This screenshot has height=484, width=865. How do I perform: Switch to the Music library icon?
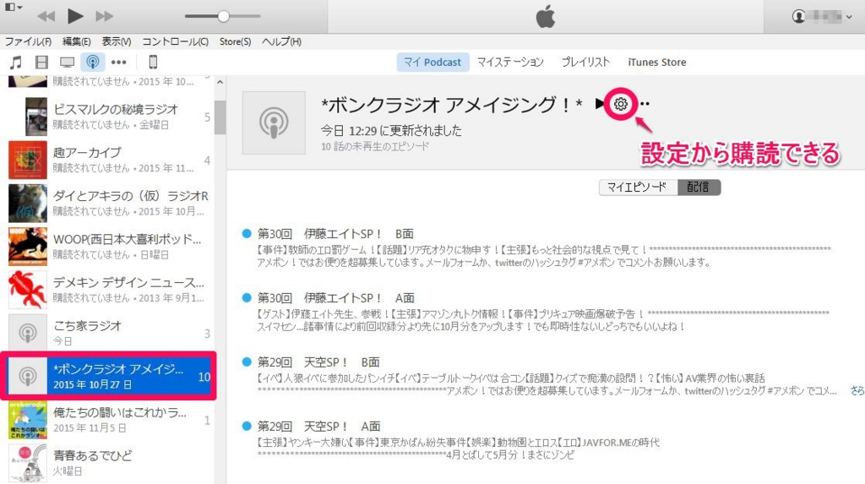(16, 62)
